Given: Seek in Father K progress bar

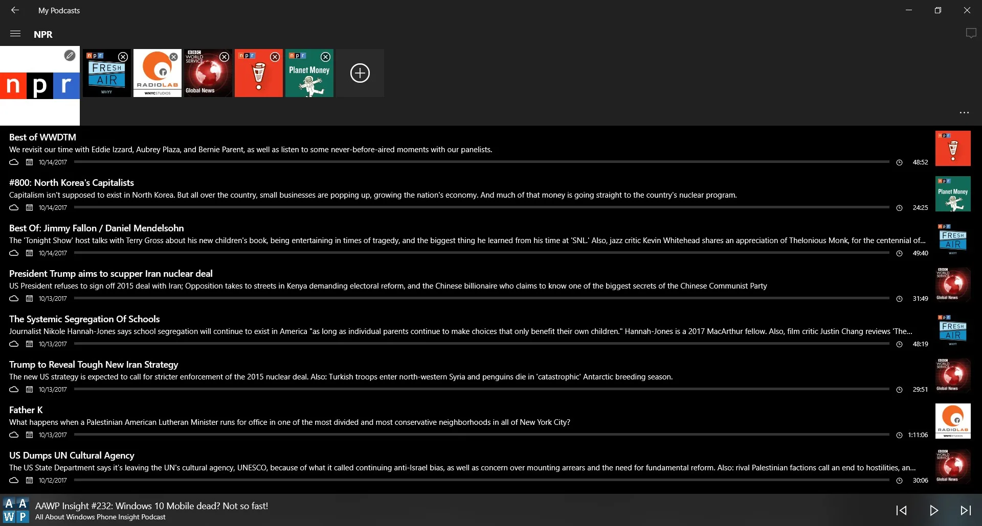Looking at the screenshot, I should 481,435.
